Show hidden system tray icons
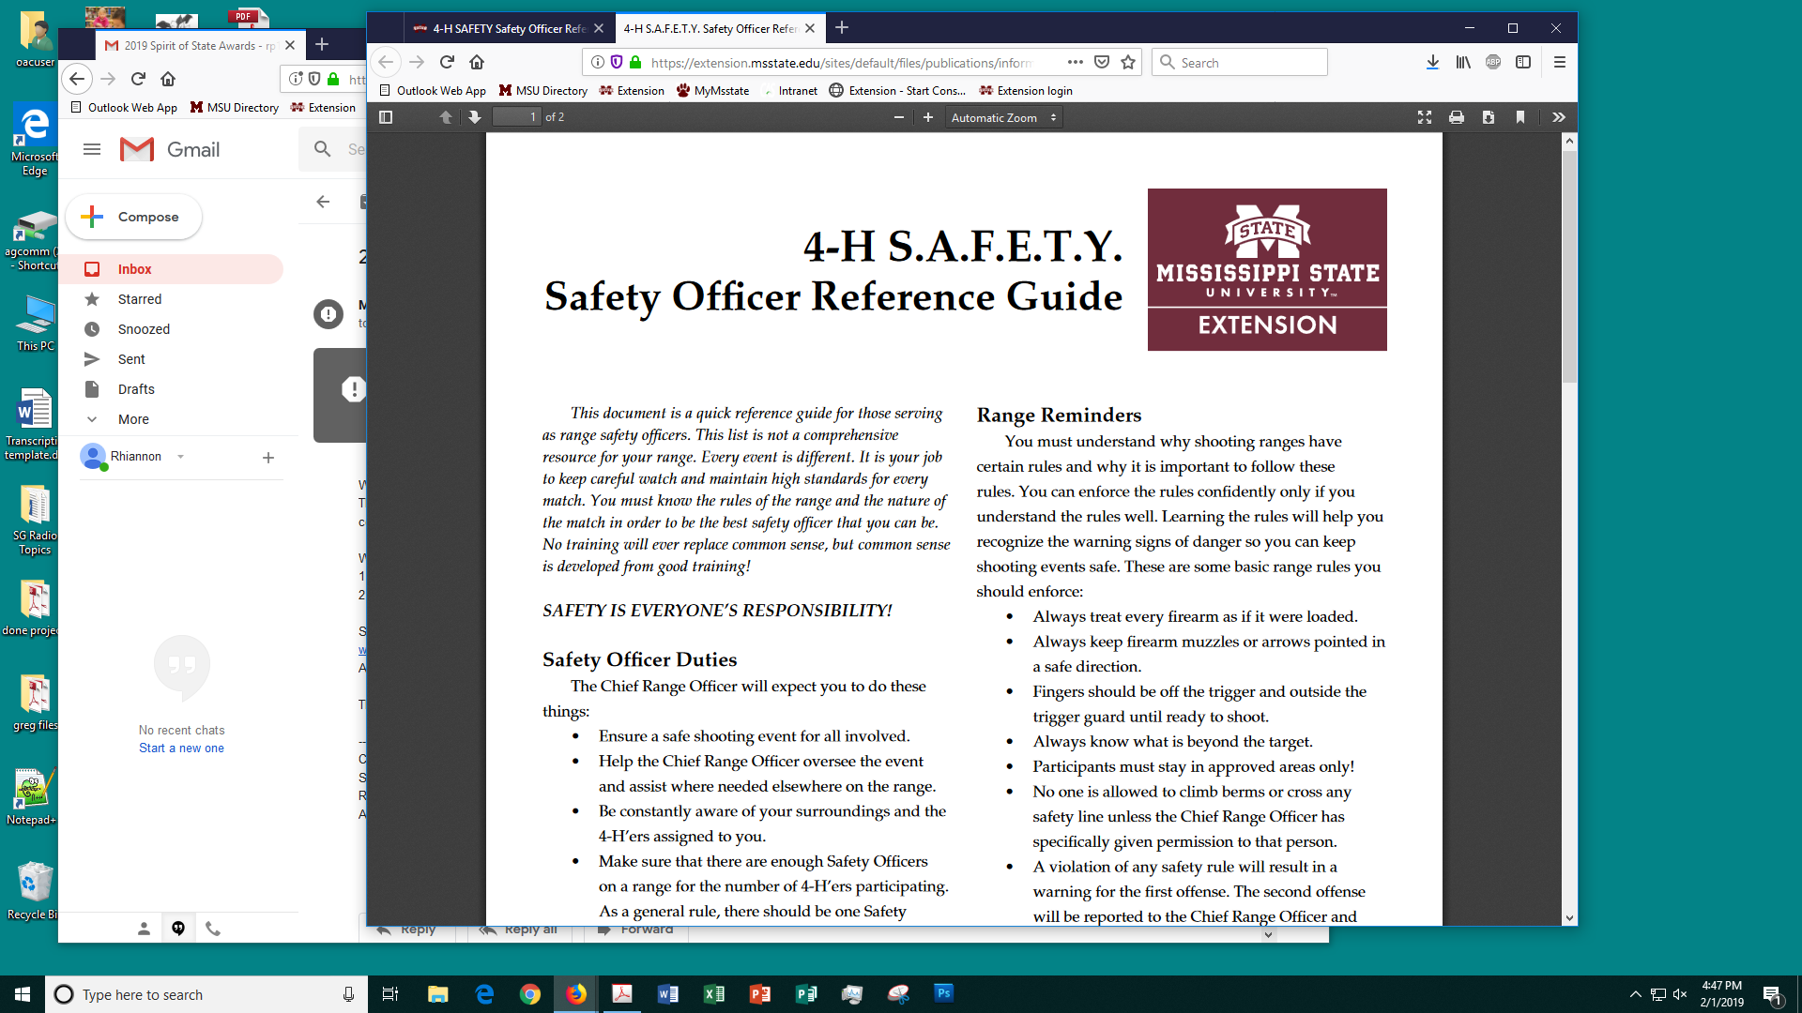Screen dimensions: 1802x1013 1635,994
